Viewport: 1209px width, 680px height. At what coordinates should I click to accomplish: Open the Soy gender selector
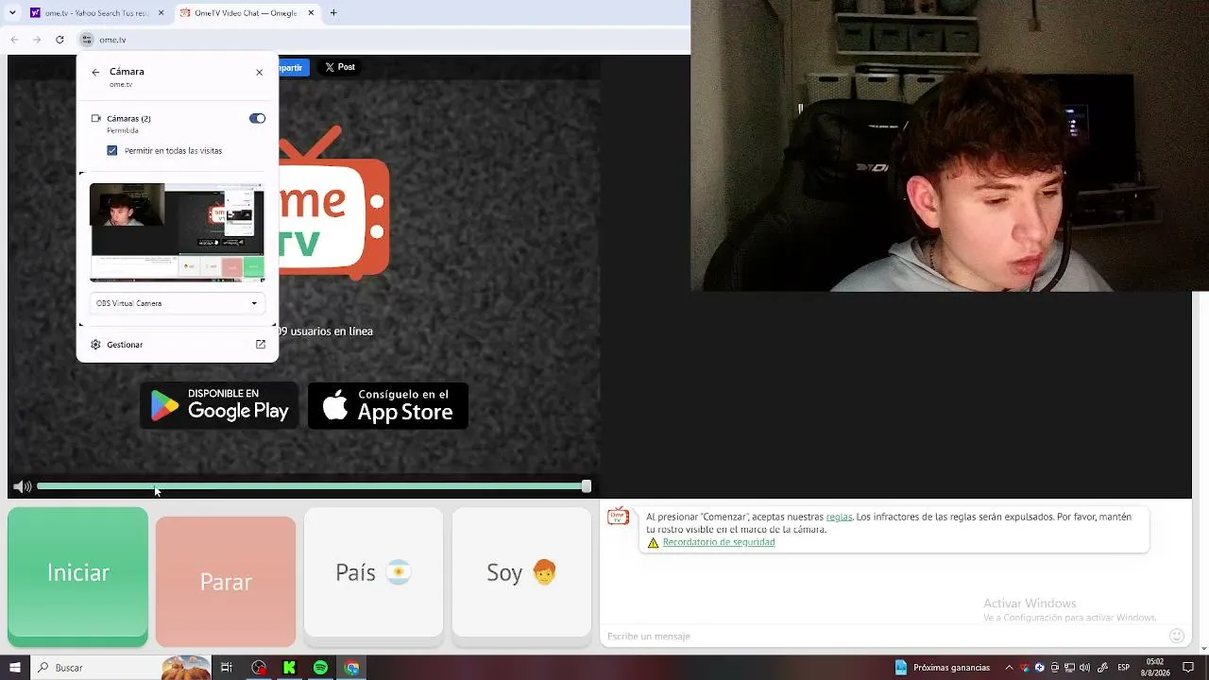pos(521,572)
